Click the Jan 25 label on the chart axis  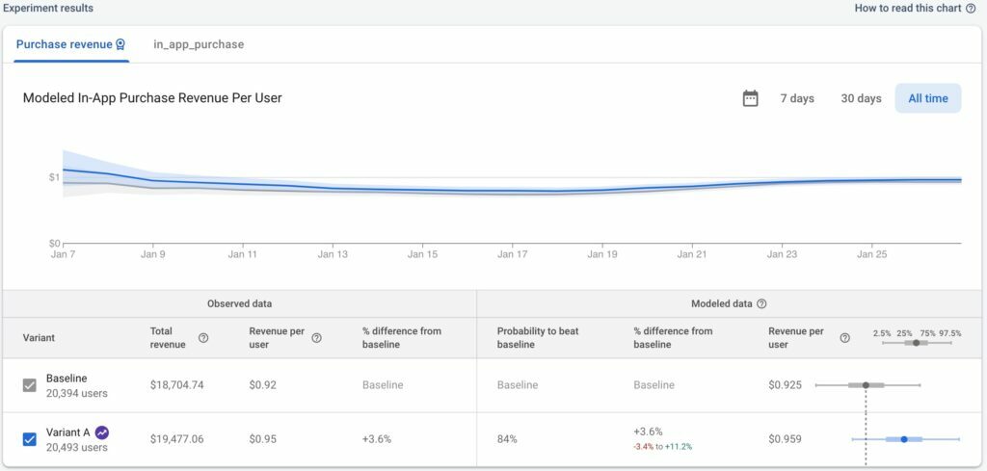[x=871, y=254]
